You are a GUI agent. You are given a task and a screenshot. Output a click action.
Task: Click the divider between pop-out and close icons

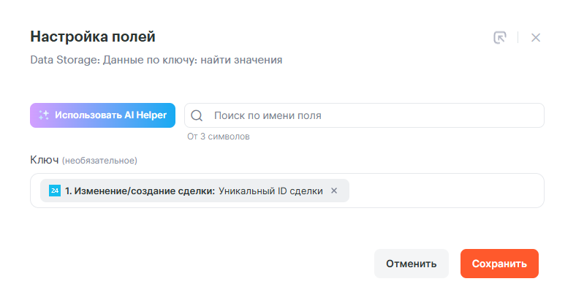click(518, 38)
